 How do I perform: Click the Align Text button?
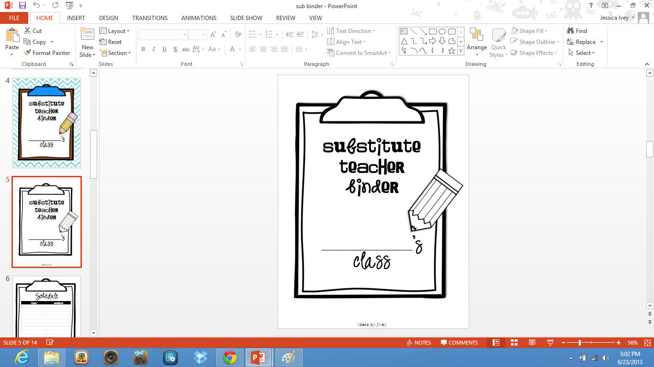[346, 42]
